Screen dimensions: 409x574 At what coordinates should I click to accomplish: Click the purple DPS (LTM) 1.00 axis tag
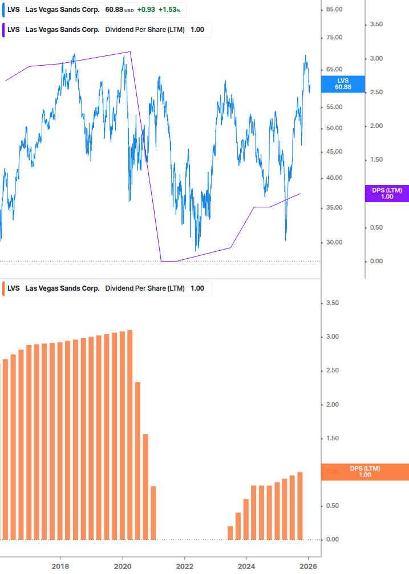tap(387, 194)
